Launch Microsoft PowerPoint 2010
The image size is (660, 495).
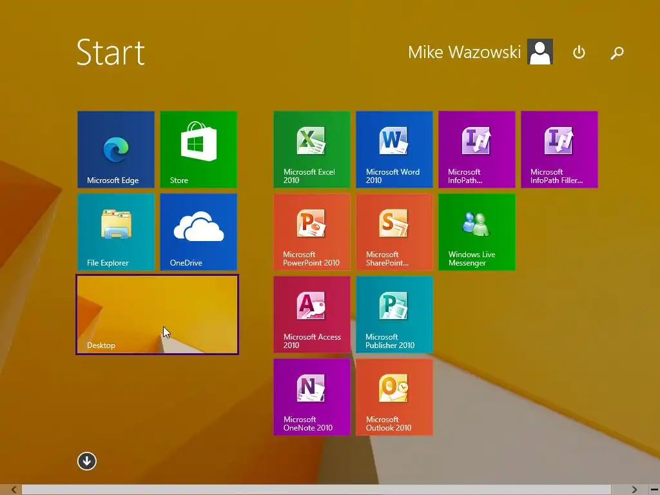point(312,232)
